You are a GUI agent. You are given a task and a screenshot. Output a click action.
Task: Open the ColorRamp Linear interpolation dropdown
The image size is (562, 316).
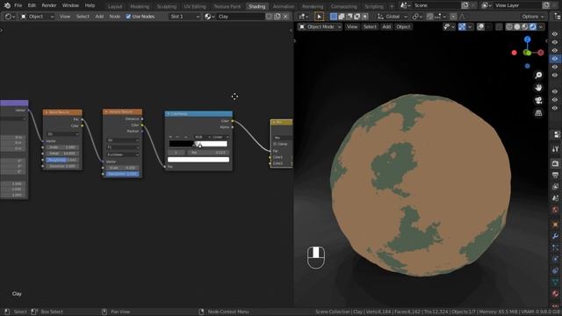pos(220,137)
